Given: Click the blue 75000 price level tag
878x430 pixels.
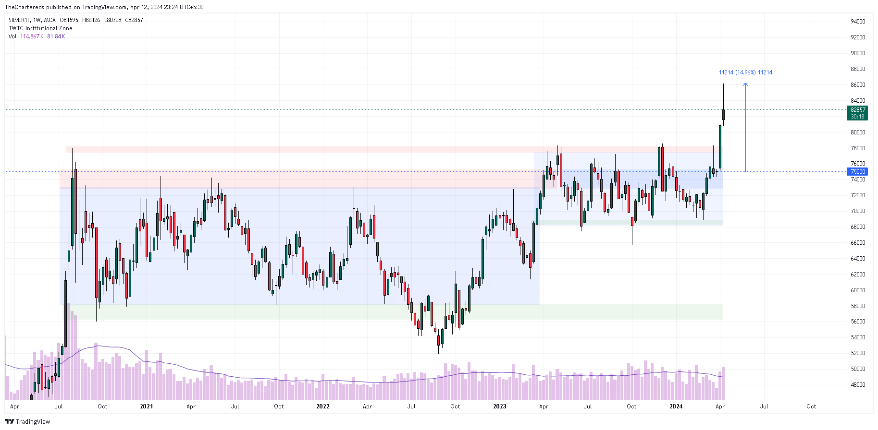Looking at the screenshot, I should pyautogui.click(x=858, y=172).
